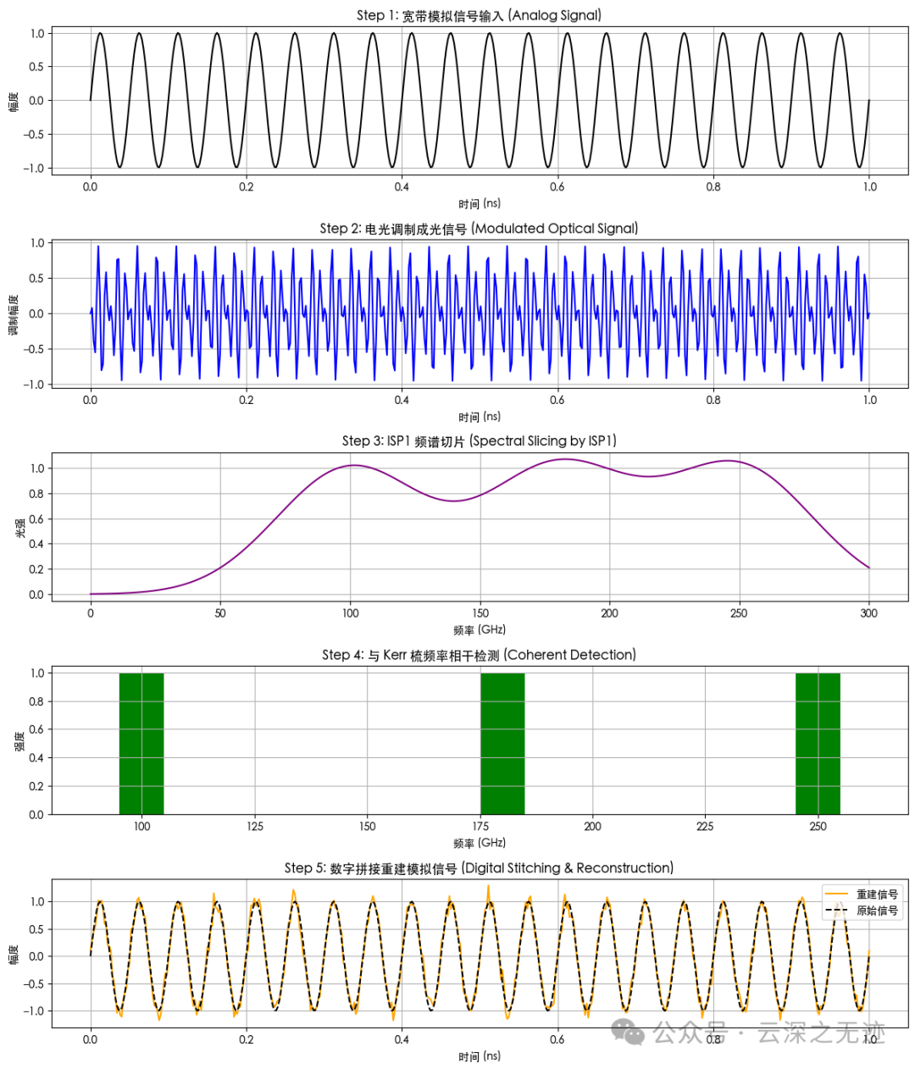
Task: Click the 频率 (GHz) label under Step 3 plot
Action: click(x=480, y=630)
